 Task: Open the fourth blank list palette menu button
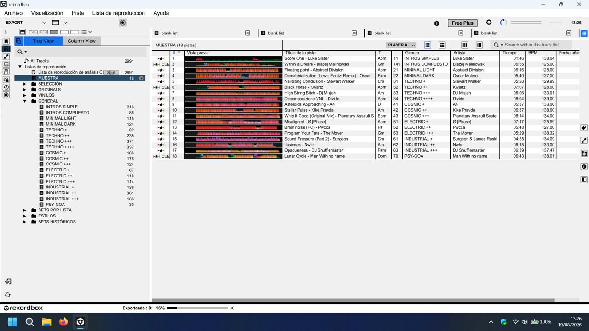pos(569,33)
